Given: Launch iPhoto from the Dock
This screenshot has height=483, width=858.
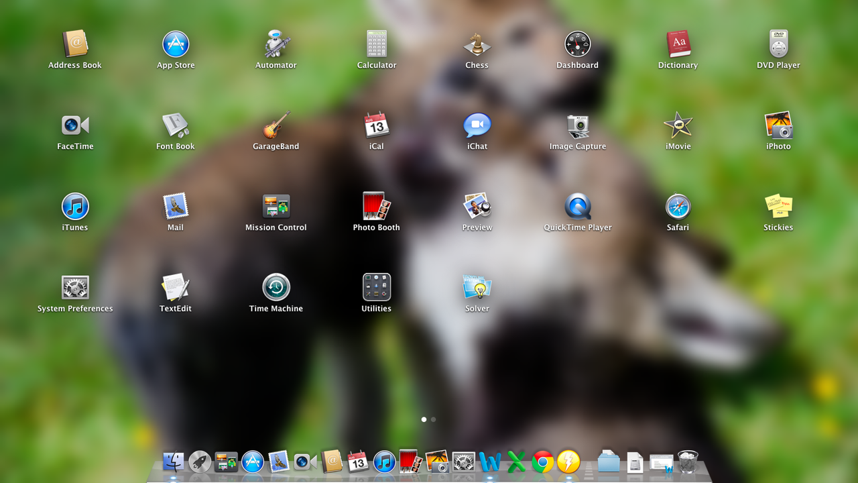Looking at the screenshot, I should [437, 462].
